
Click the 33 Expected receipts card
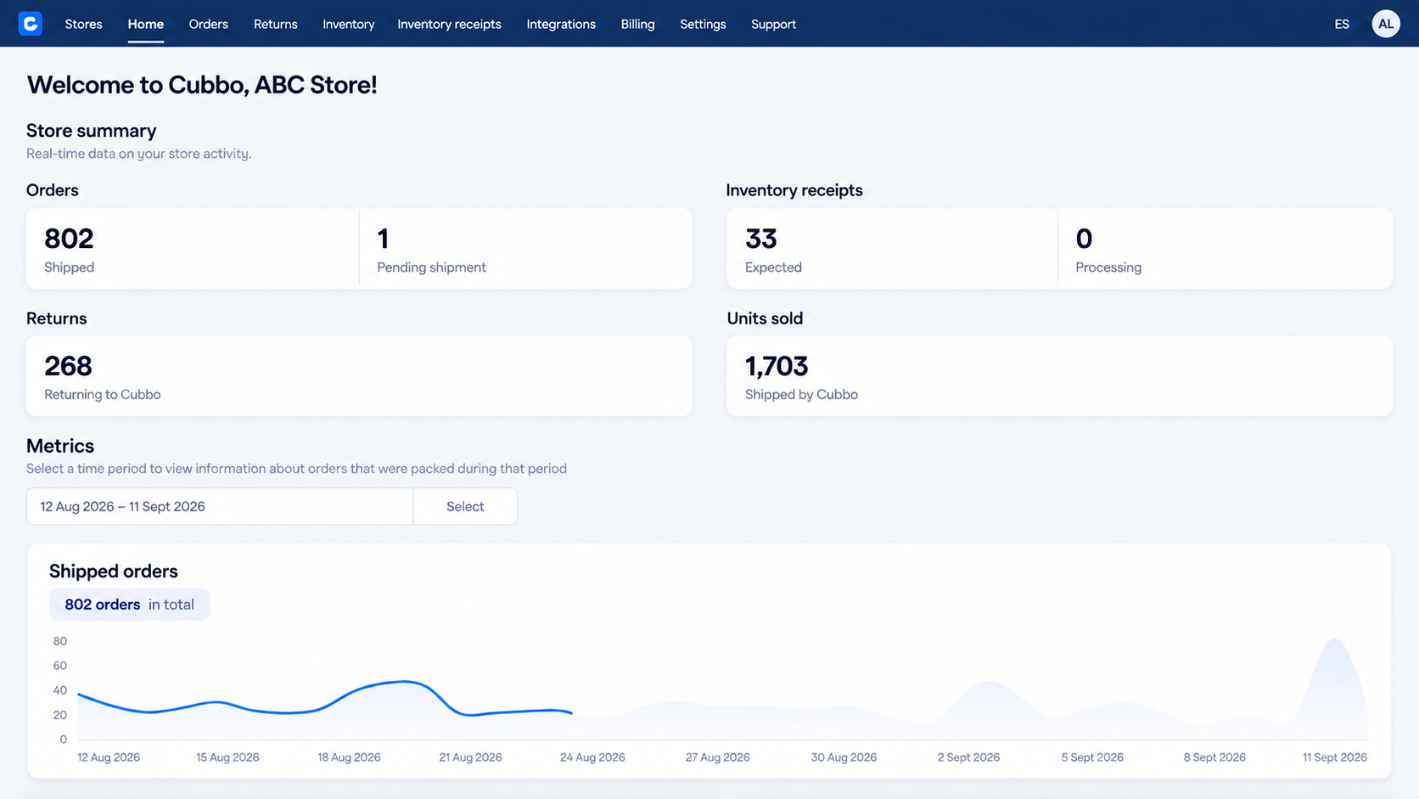pos(892,249)
